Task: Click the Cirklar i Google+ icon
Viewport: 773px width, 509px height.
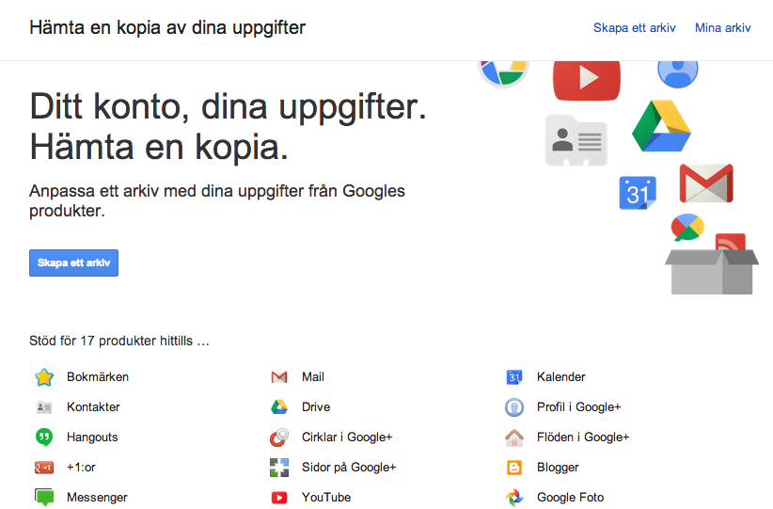Action: pyautogui.click(x=279, y=437)
